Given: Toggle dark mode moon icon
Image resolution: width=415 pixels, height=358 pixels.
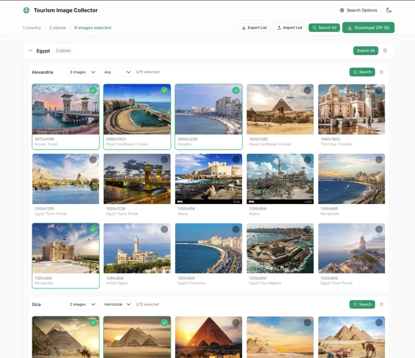Looking at the screenshot, I should (x=389, y=10).
